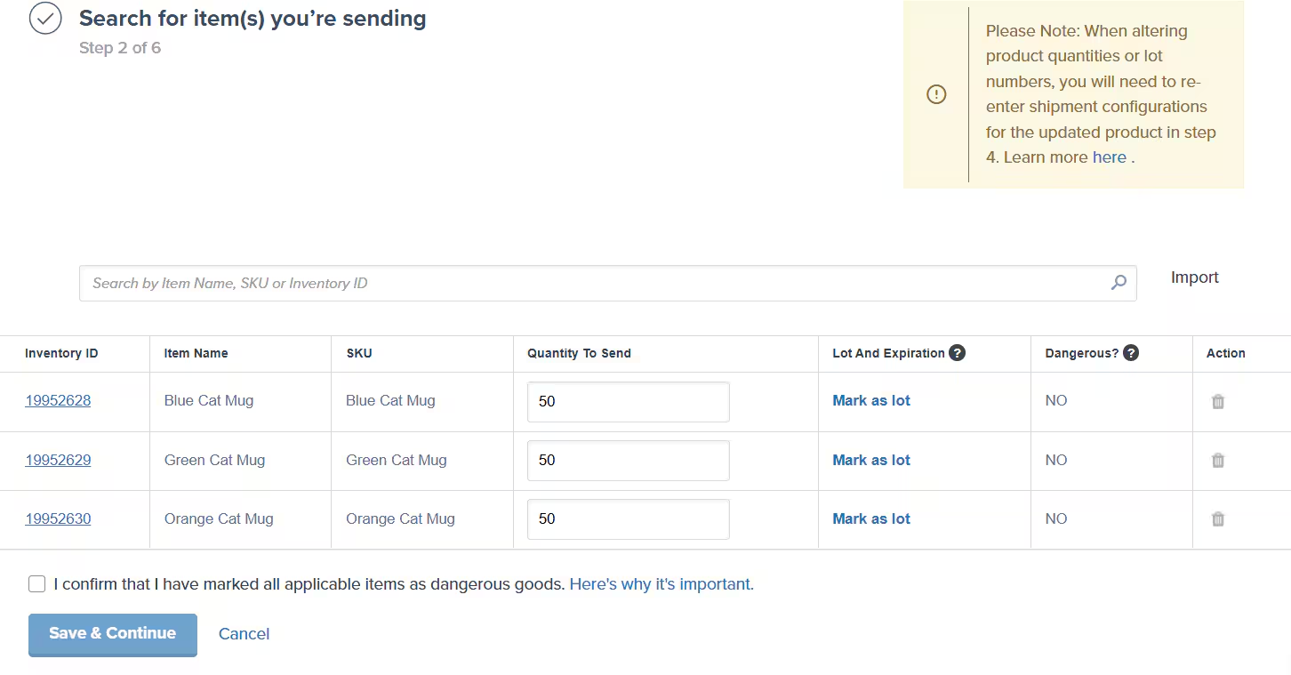The width and height of the screenshot is (1291, 675).
Task: Click the help icon next to Dangerous?
Action: [x=1130, y=352]
